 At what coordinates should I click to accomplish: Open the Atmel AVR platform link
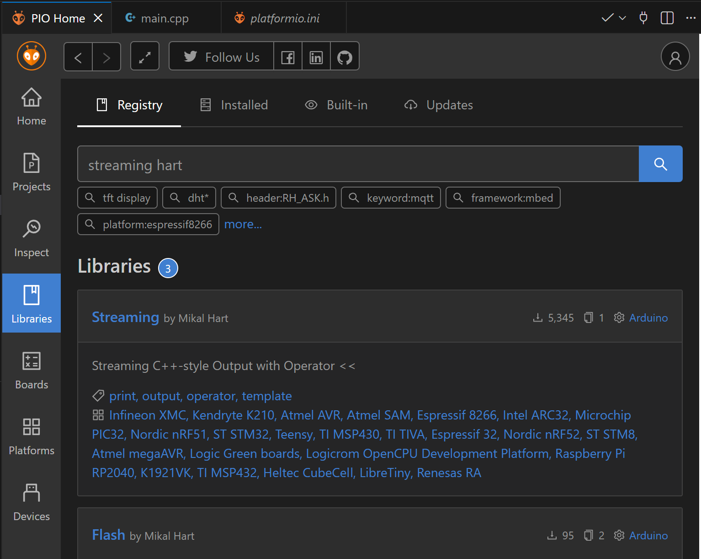pos(310,415)
